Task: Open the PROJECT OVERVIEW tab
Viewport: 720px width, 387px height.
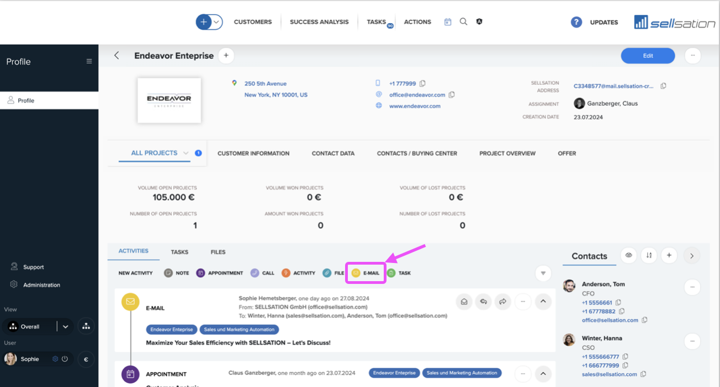Action: (x=507, y=153)
